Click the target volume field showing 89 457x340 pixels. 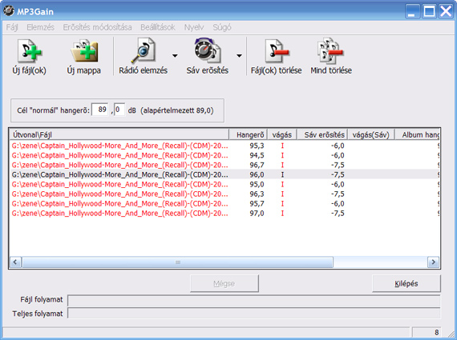click(x=100, y=110)
